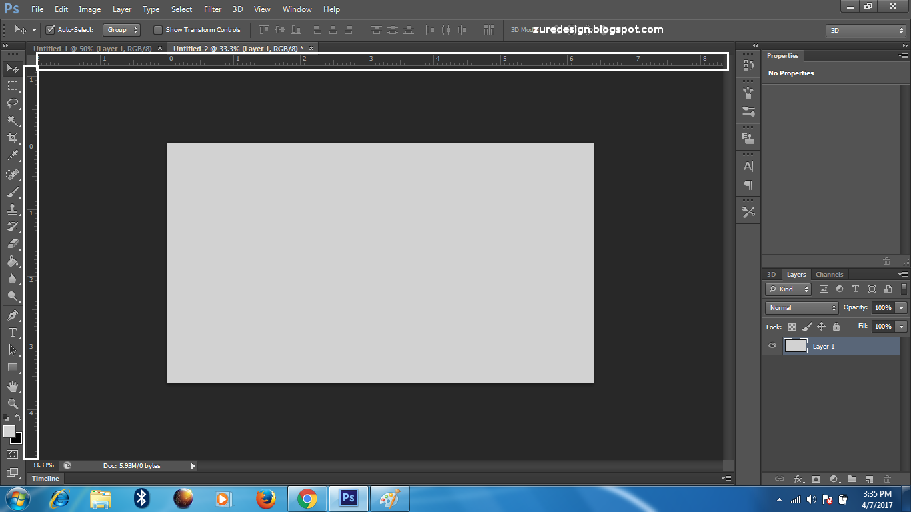Toggle lock transparent pixels
Viewport: 911px width, 512px height.
[x=792, y=327]
